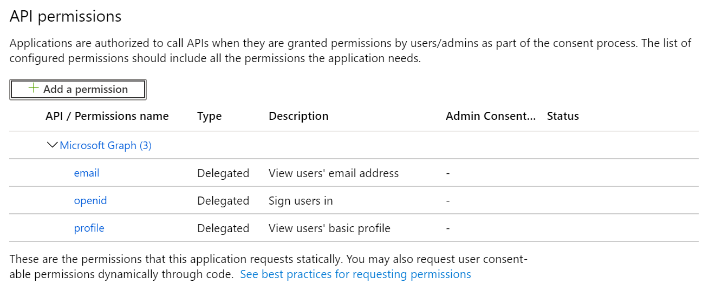This screenshot has height=284, width=709.
Task: Click the green plus icon
Action: coord(34,89)
